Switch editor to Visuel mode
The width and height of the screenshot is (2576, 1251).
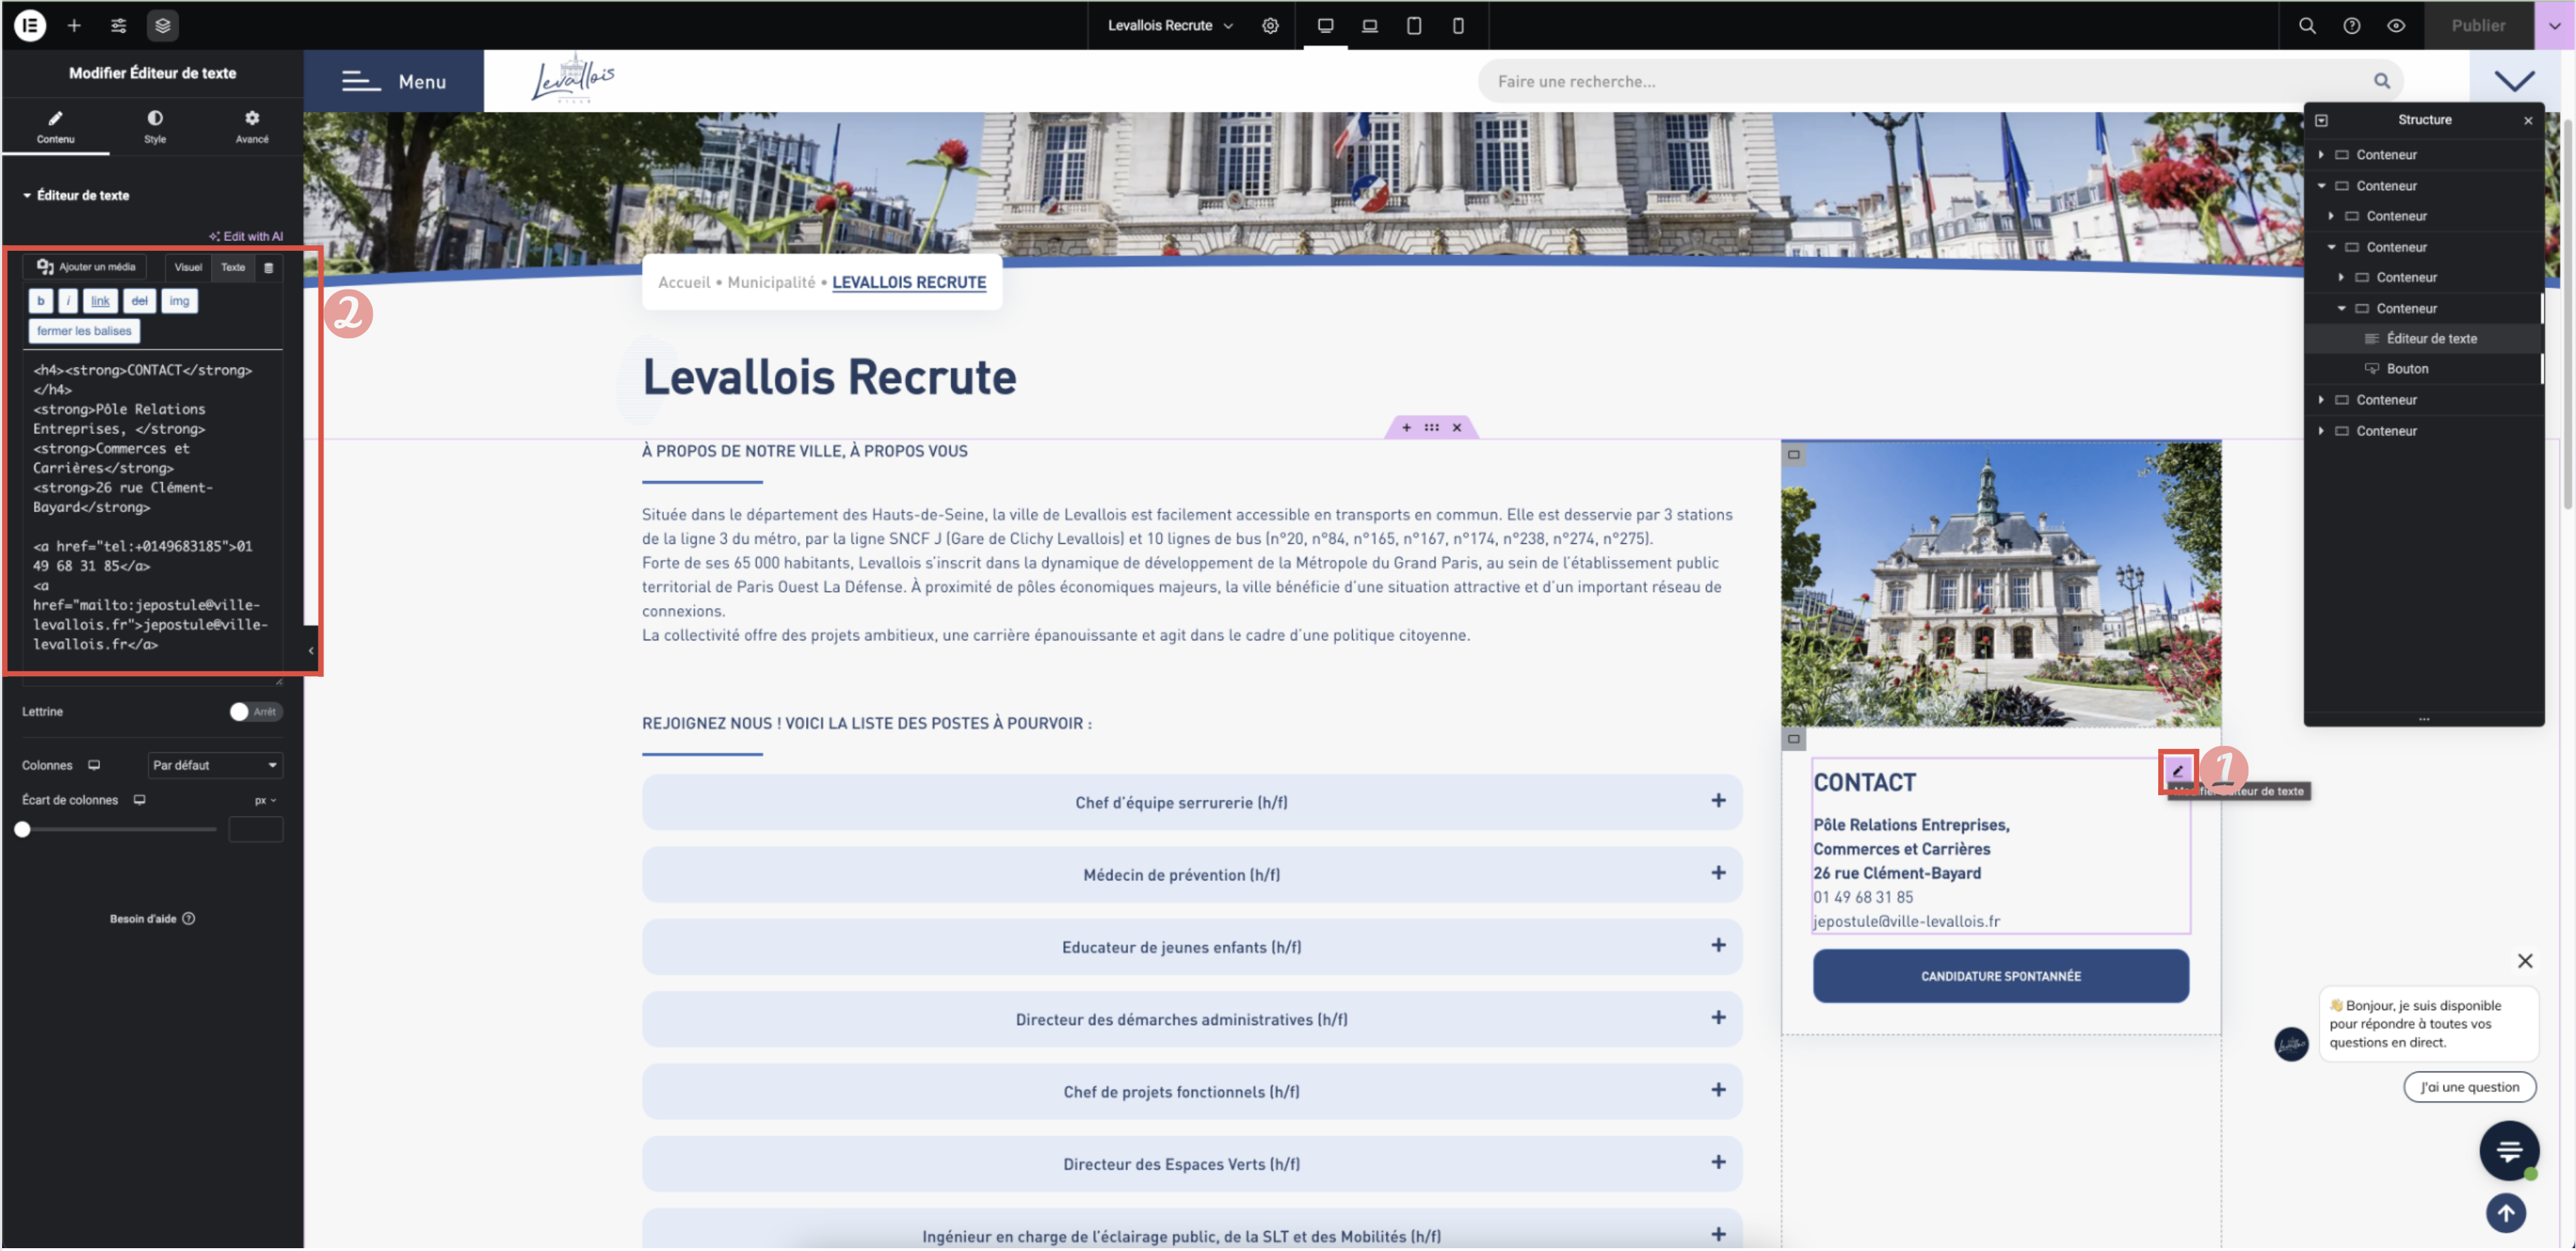pos(188,267)
